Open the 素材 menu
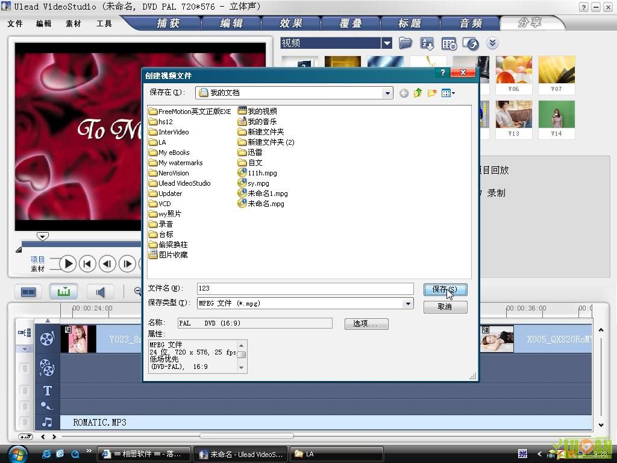Screen dimensions: 617x463 [x=73, y=24]
